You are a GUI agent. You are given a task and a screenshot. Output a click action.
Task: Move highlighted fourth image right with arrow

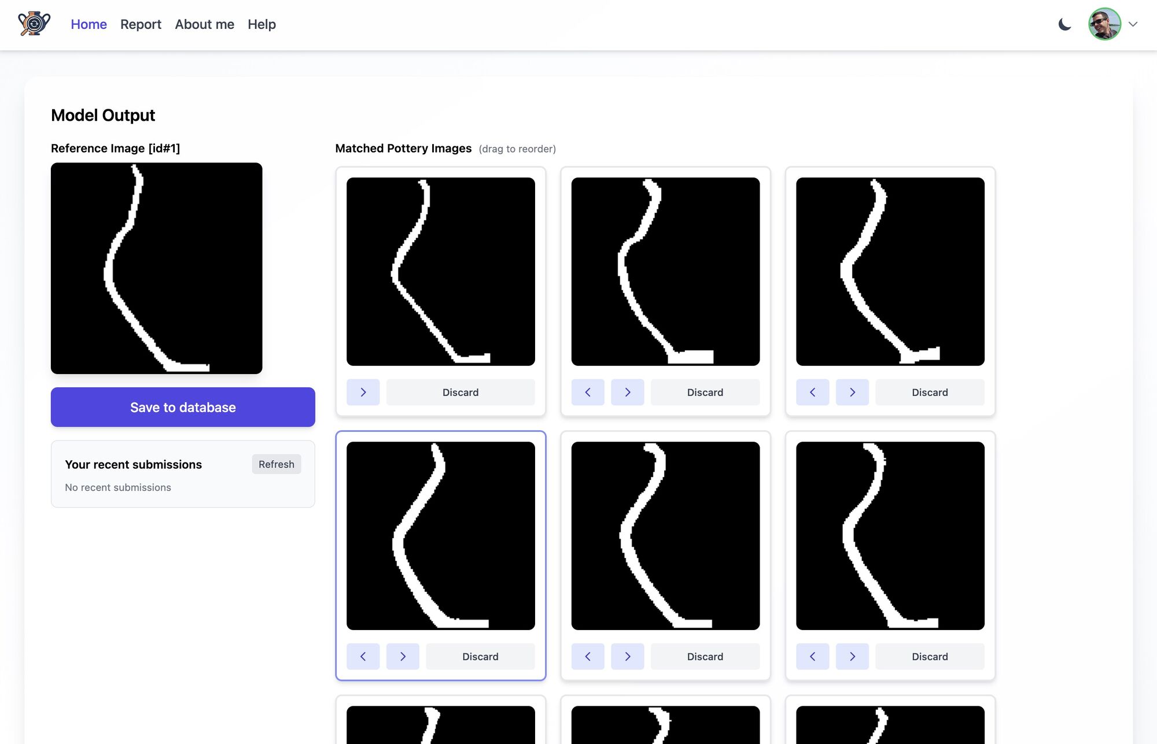pyautogui.click(x=403, y=656)
